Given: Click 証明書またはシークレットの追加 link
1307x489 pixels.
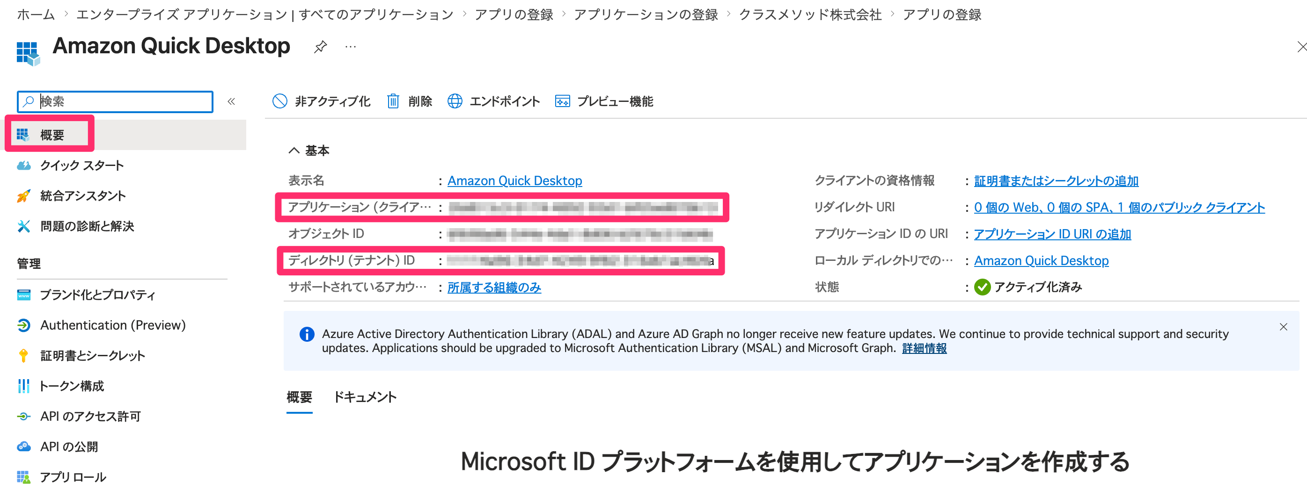Looking at the screenshot, I should pyautogui.click(x=1057, y=180).
